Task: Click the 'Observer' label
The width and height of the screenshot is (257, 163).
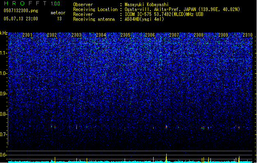Action: pos(83,4)
